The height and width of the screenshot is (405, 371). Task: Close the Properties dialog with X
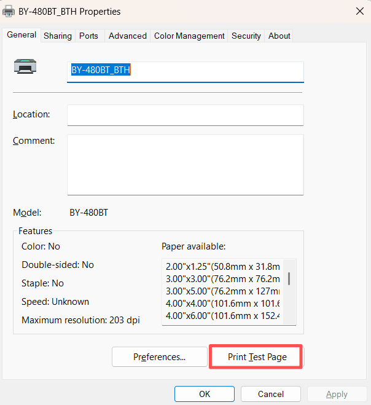(360, 11)
